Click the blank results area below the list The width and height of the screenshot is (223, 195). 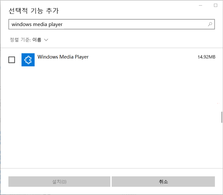tap(111, 116)
